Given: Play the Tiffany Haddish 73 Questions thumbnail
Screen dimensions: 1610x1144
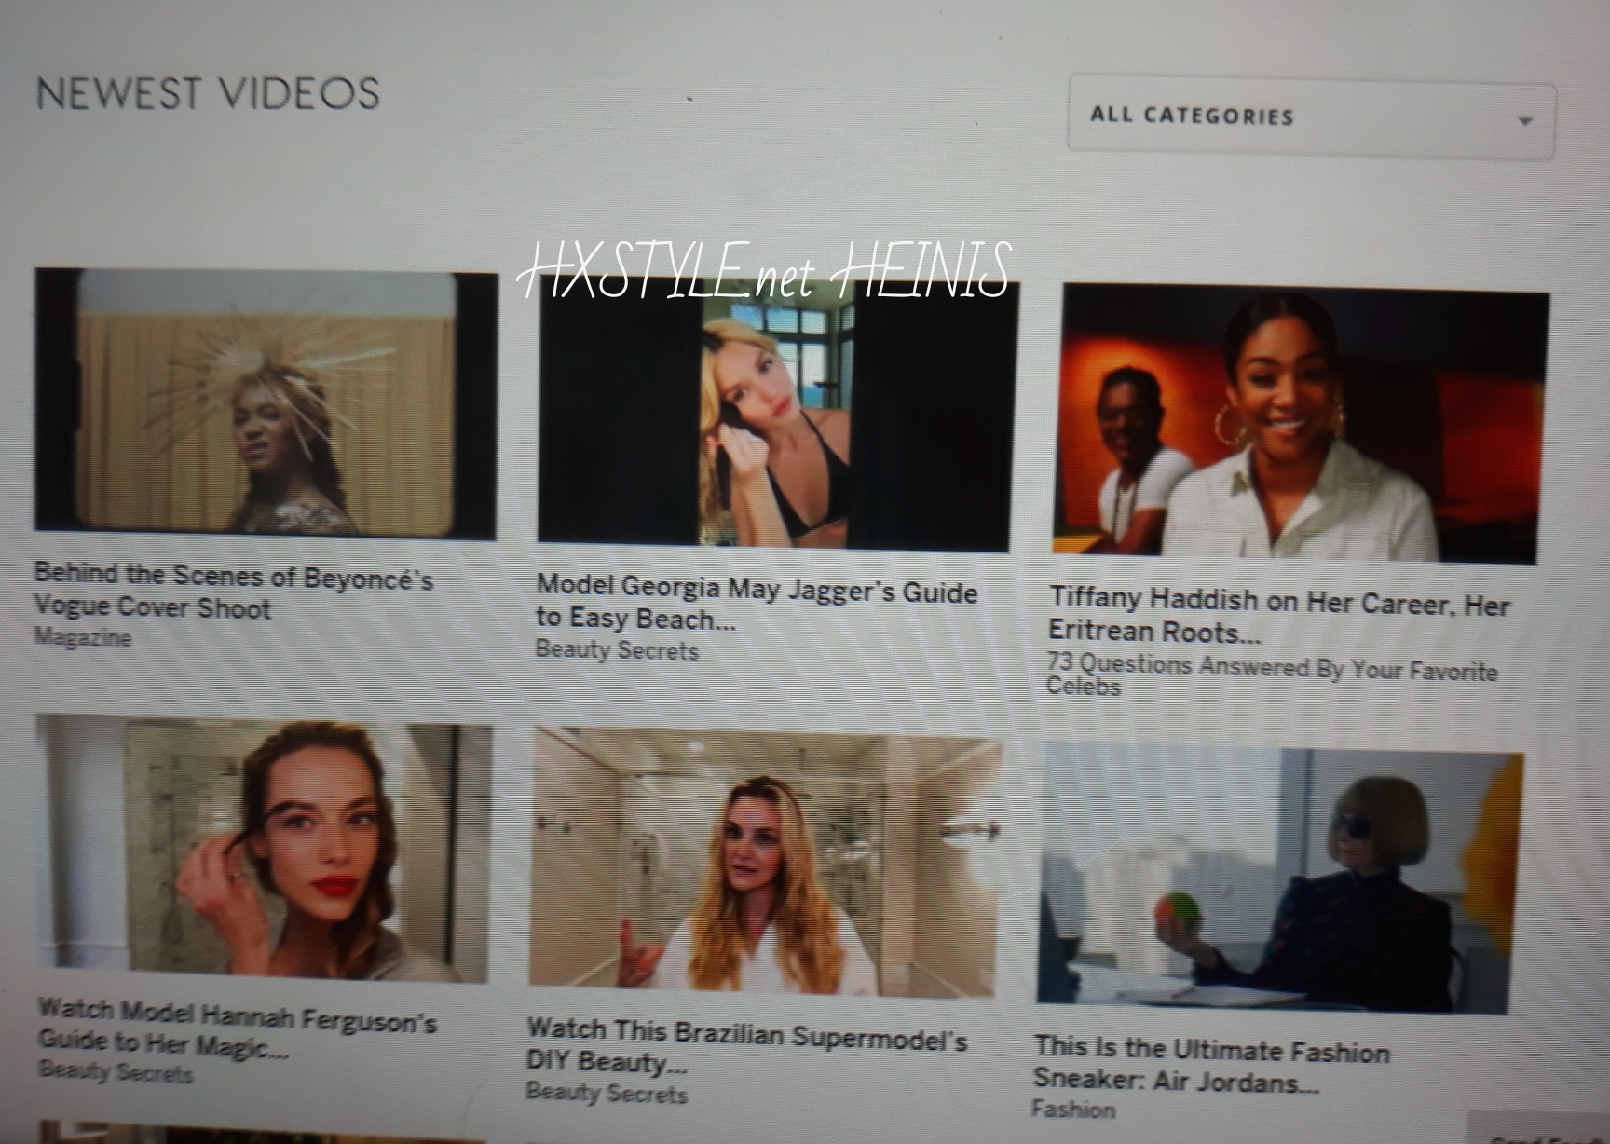Looking at the screenshot, I should pos(1303,427).
